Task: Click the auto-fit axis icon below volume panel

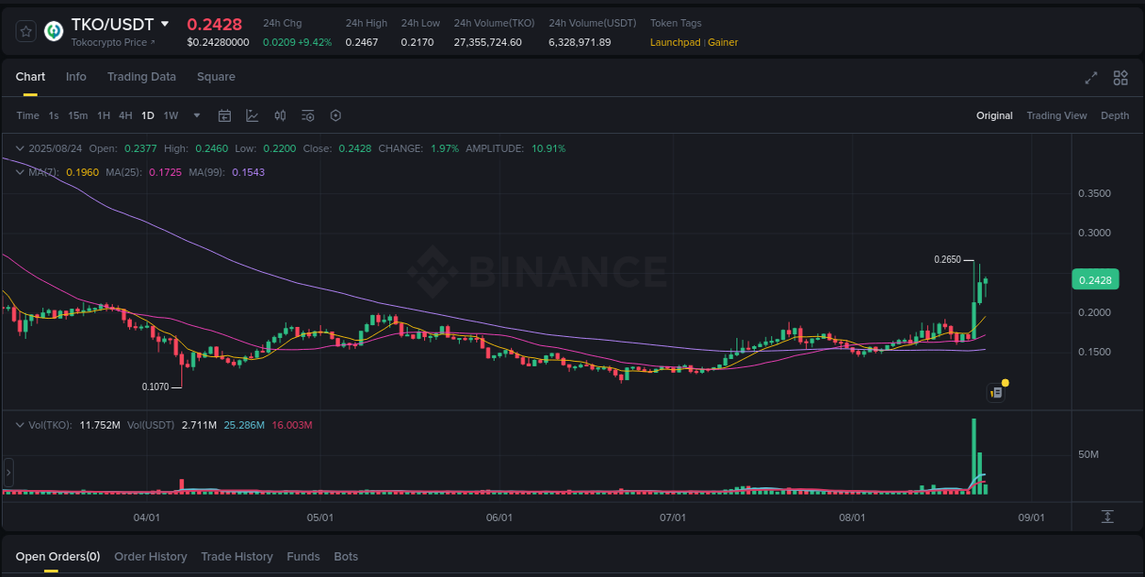Action: [1107, 517]
